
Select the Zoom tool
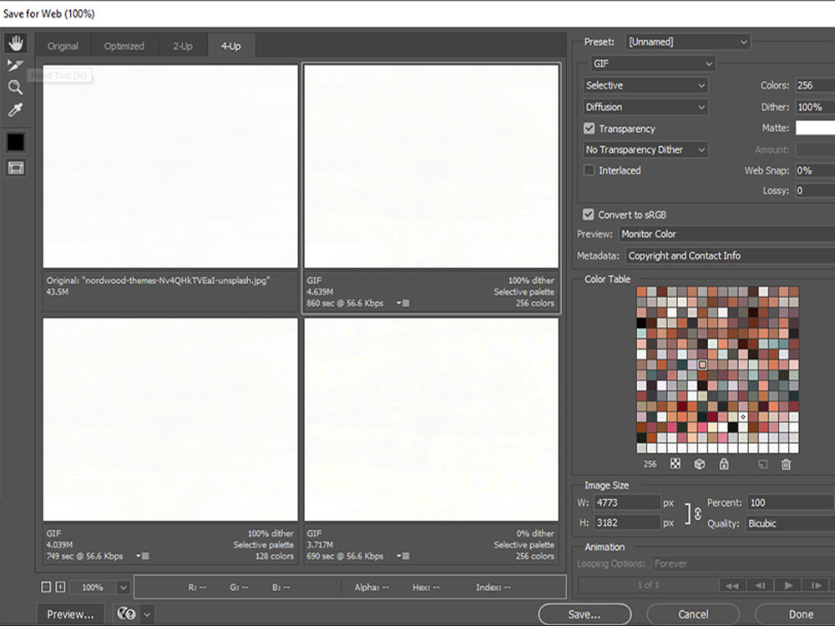(15, 88)
